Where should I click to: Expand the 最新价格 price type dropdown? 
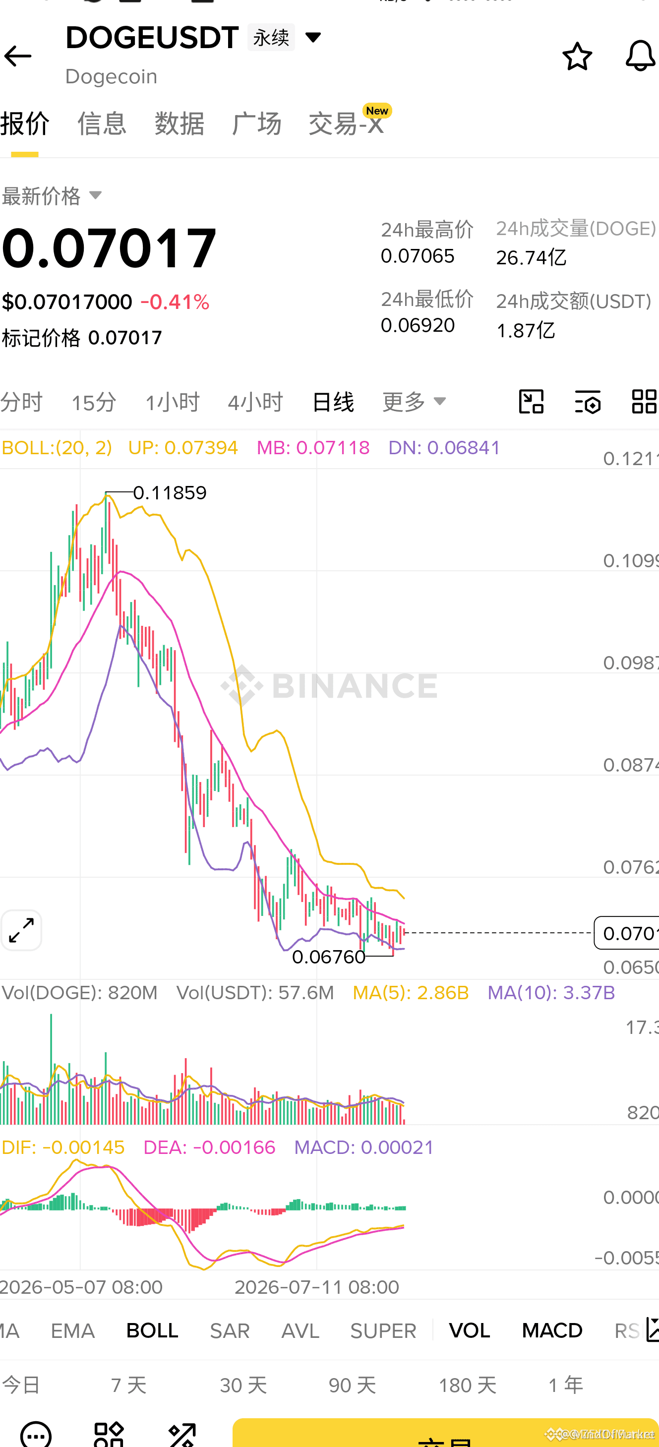click(52, 196)
